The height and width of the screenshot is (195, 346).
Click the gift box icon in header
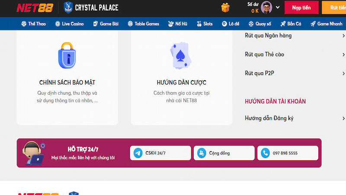coord(225,8)
